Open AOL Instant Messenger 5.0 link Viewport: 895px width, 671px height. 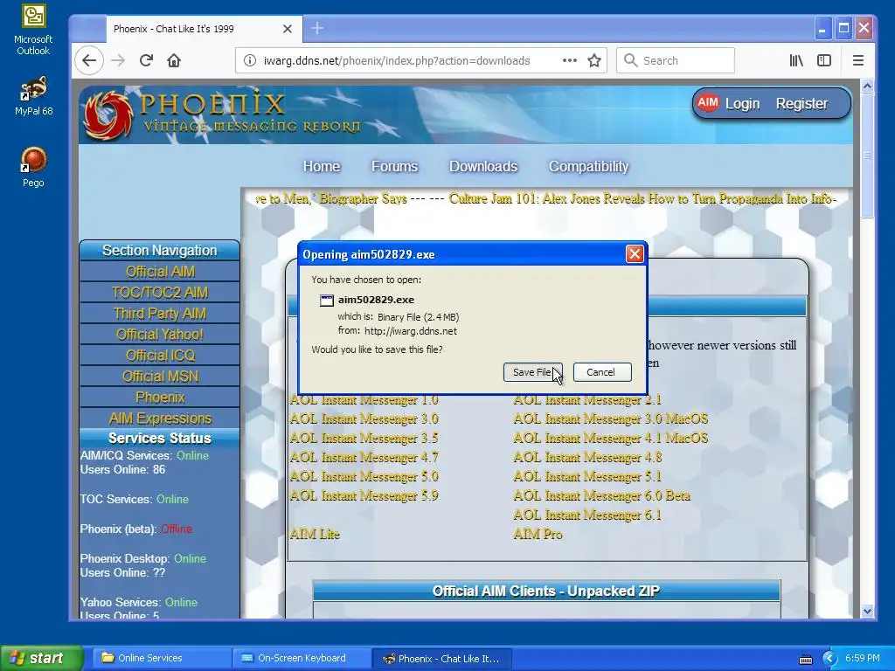point(364,476)
